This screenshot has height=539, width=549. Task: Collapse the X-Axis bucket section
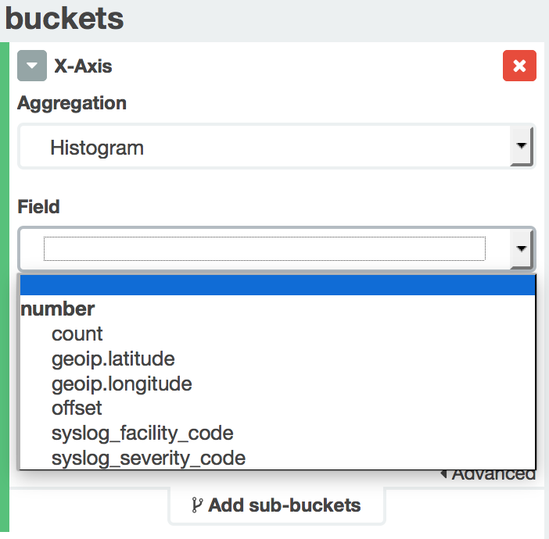(32, 66)
